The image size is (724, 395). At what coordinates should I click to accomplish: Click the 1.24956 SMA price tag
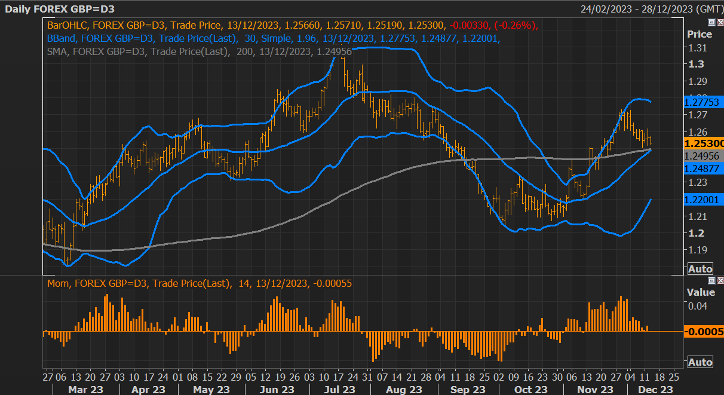click(704, 155)
